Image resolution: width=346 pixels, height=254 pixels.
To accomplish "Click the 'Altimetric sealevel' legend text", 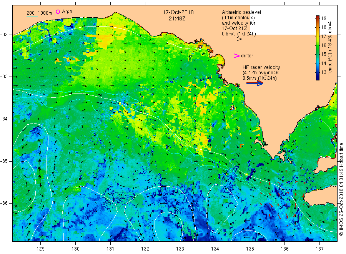I will point(241,12).
